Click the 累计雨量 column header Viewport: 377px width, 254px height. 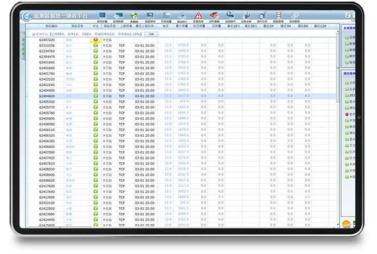pyautogui.click(x=182, y=26)
